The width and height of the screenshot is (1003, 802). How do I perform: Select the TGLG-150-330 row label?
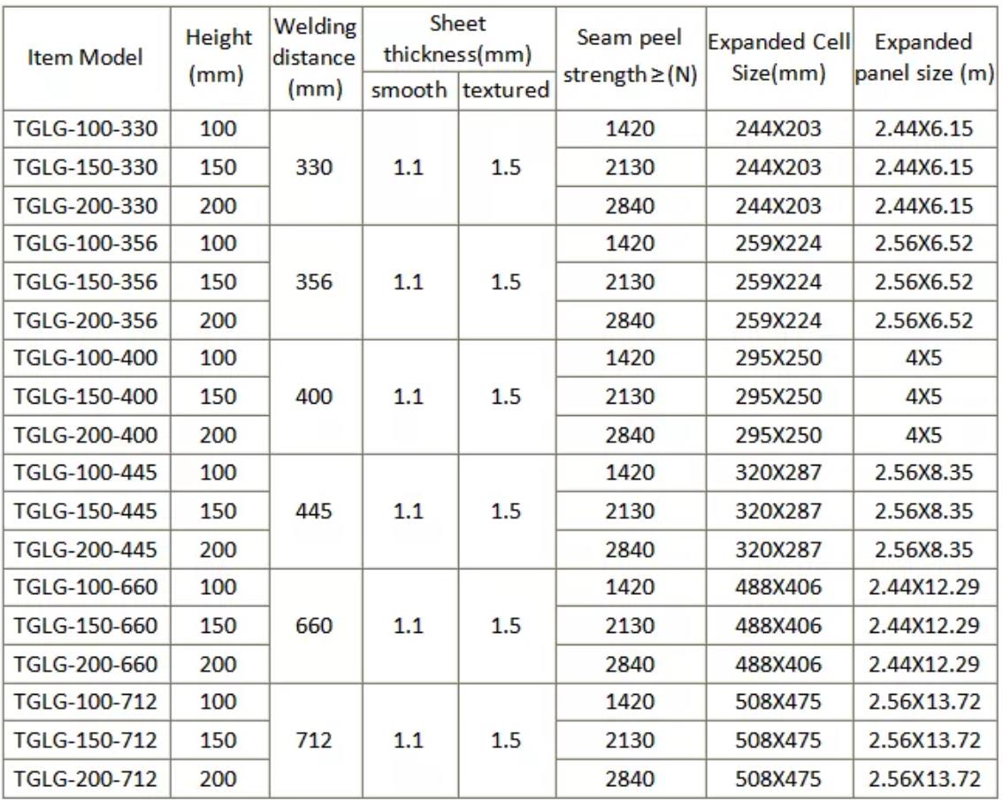[x=86, y=167]
